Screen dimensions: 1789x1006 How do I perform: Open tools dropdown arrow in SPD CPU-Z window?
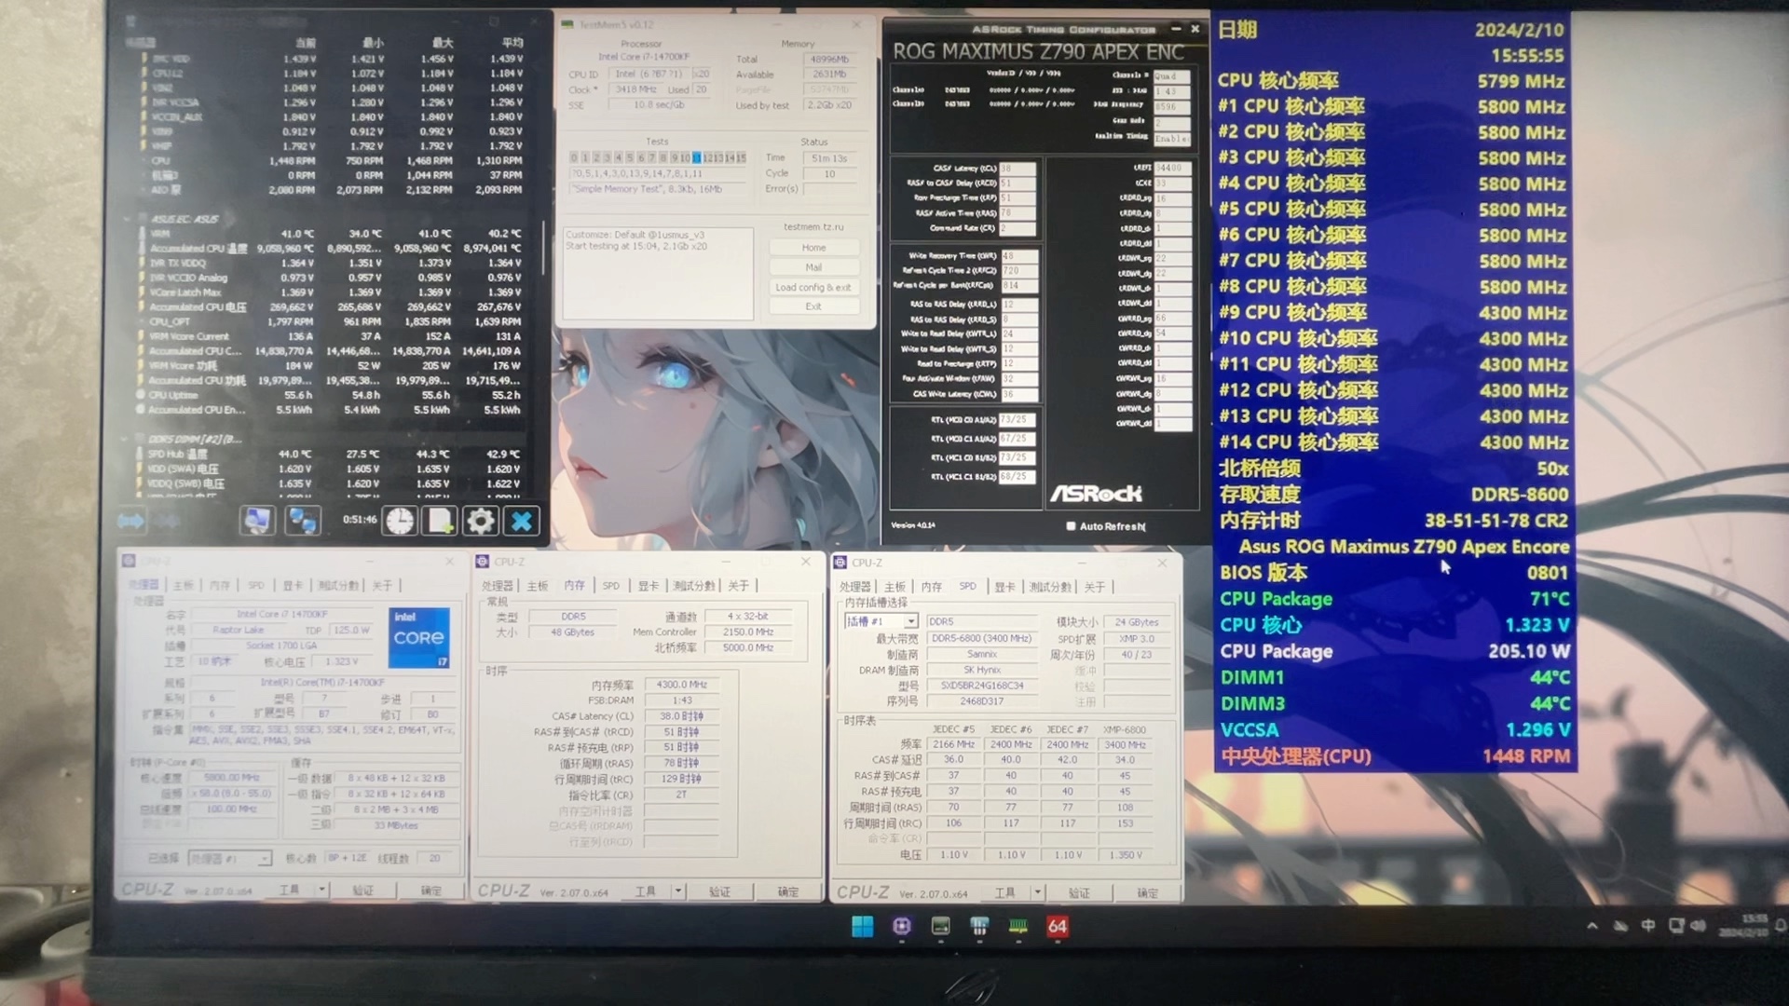coord(1037,892)
